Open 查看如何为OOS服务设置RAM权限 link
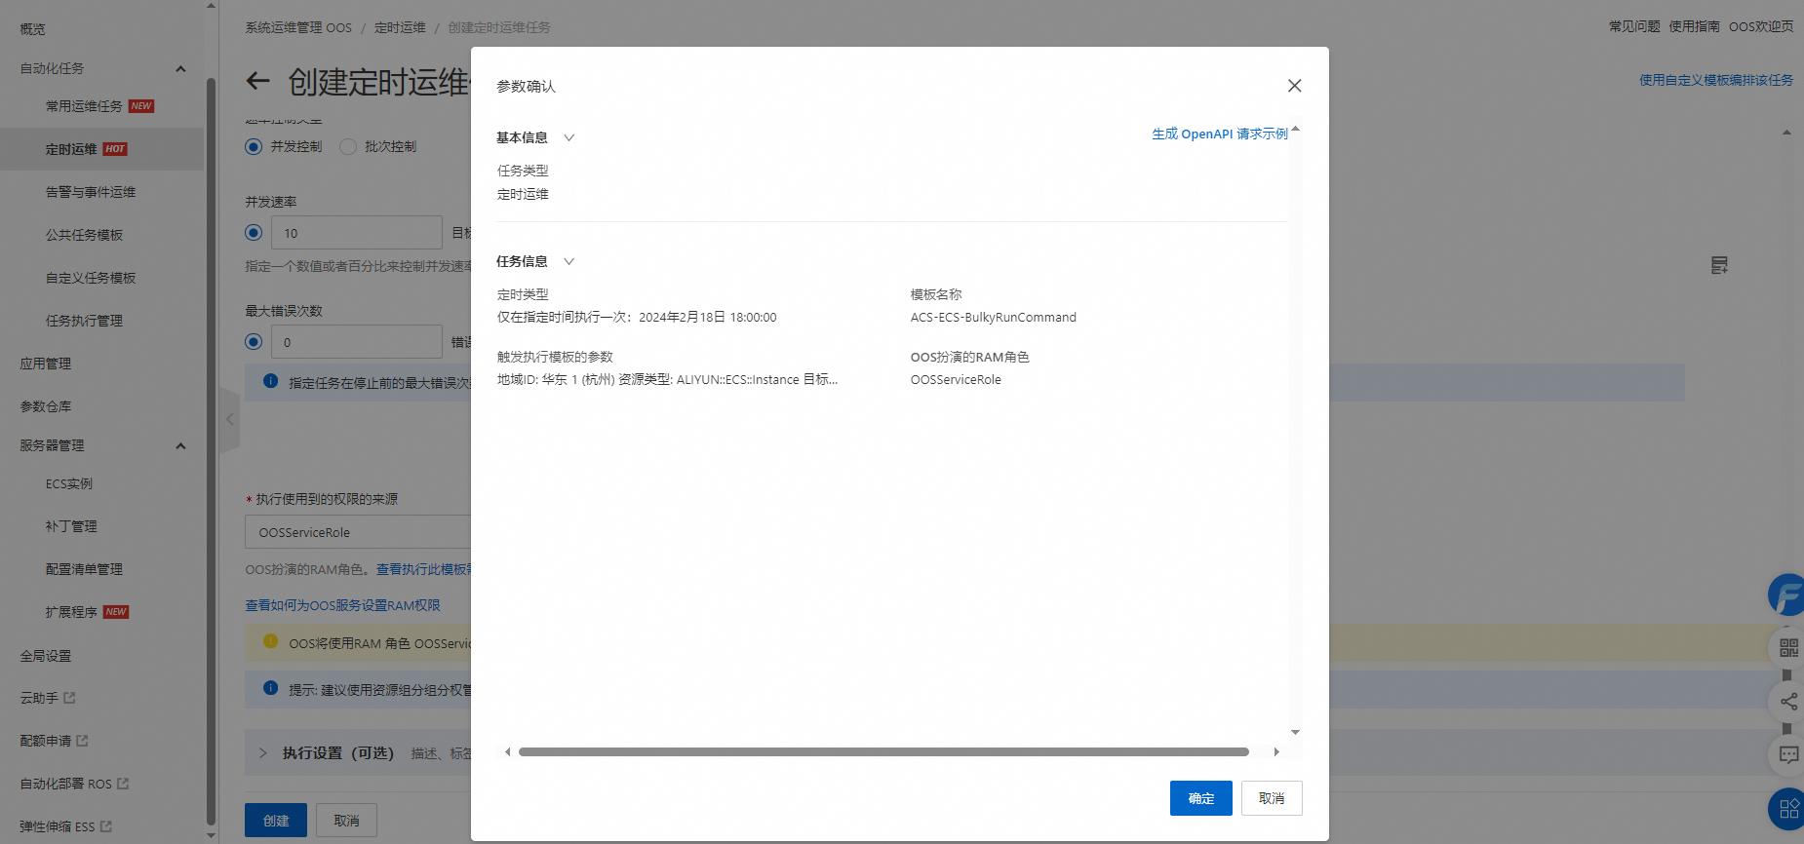The width and height of the screenshot is (1804, 844). click(x=342, y=605)
